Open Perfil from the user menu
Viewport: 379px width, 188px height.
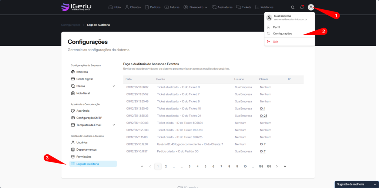[x=276, y=27]
